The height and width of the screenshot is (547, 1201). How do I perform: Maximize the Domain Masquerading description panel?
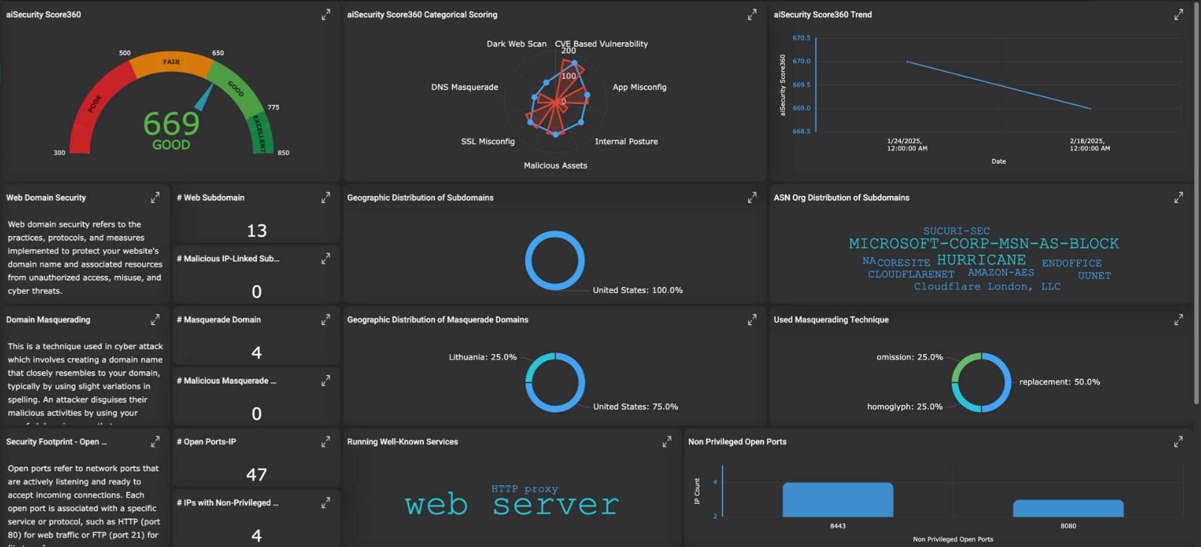[155, 319]
